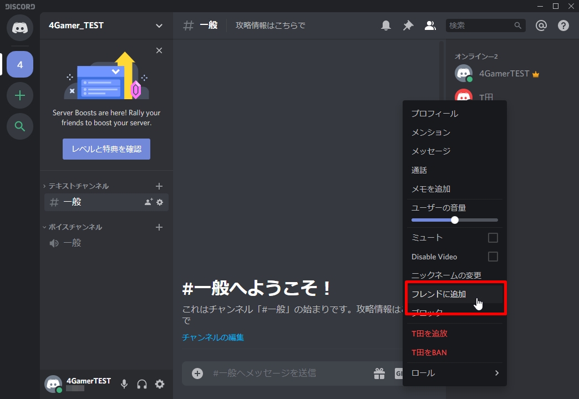Select 通話 in context menu
The height and width of the screenshot is (399, 579).
pyautogui.click(x=455, y=170)
